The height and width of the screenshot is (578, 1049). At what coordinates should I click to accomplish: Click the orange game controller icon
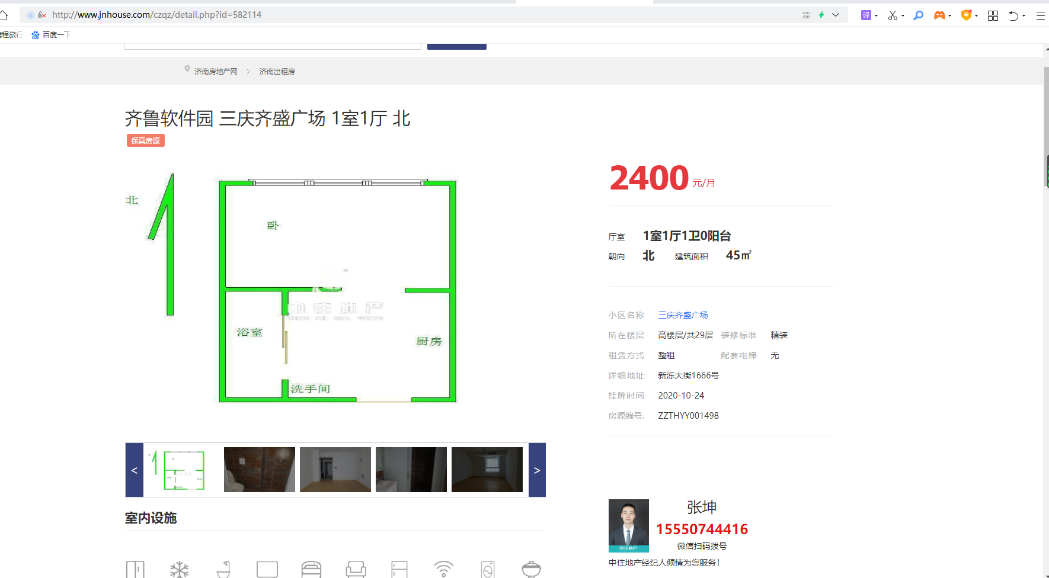tap(939, 15)
